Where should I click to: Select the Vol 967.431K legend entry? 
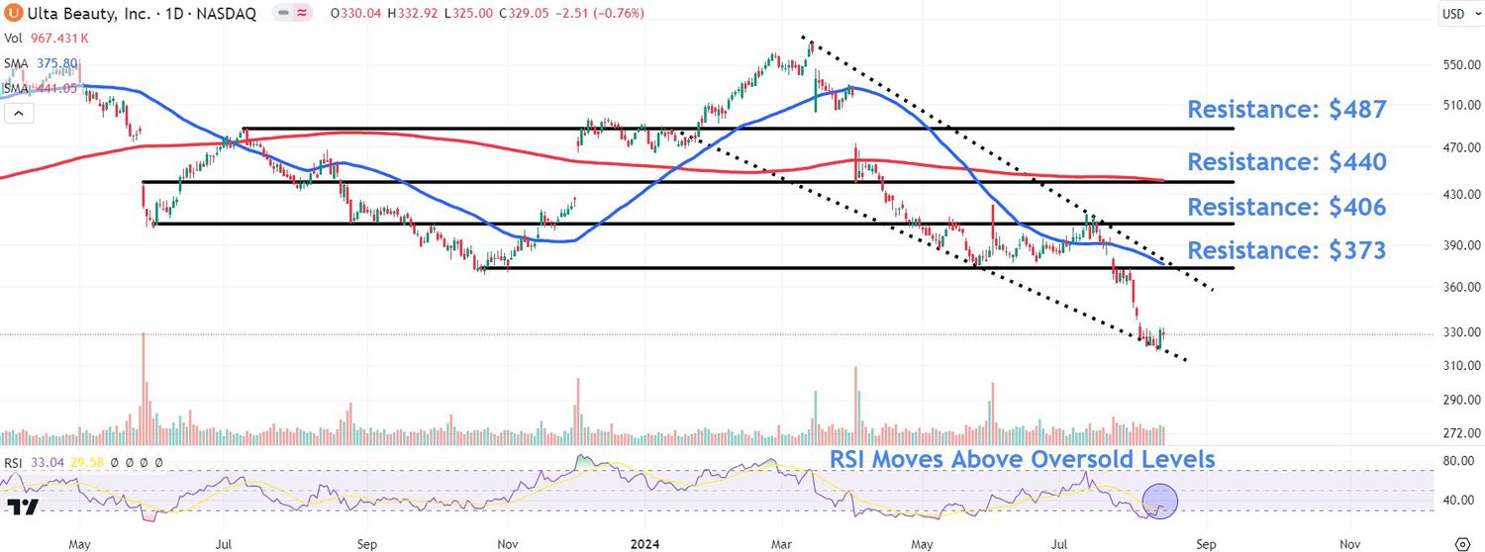click(48, 39)
